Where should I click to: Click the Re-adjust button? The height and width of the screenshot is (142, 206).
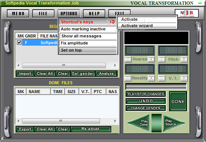pyautogui.click(x=91, y=129)
